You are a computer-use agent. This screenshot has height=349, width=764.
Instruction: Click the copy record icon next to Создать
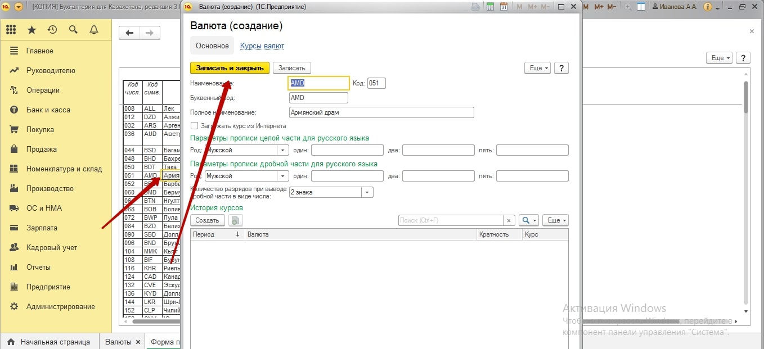[235, 220]
